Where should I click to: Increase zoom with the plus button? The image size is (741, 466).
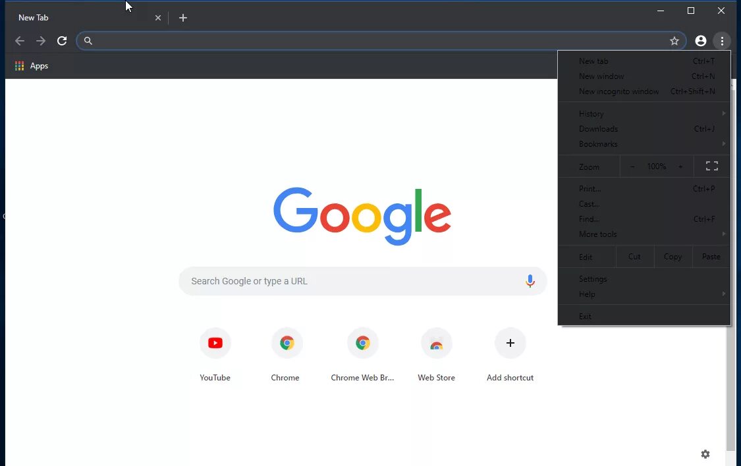click(680, 167)
